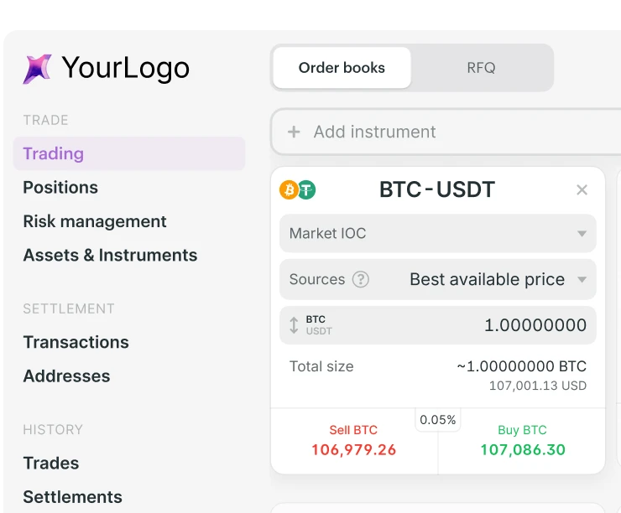Close the BTC-USDT instrument card
This screenshot has width=621, height=513.
(x=582, y=190)
